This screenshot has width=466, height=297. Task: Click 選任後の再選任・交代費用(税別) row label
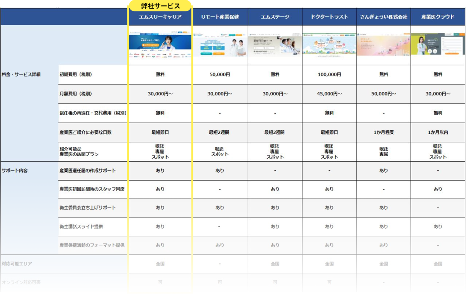(x=93, y=113)
